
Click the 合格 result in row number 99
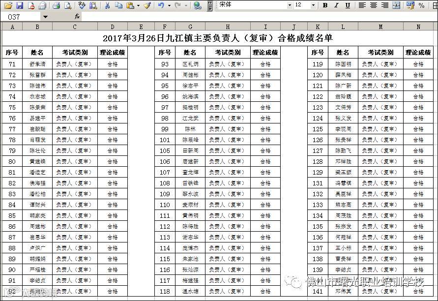[x=265, y=129]
